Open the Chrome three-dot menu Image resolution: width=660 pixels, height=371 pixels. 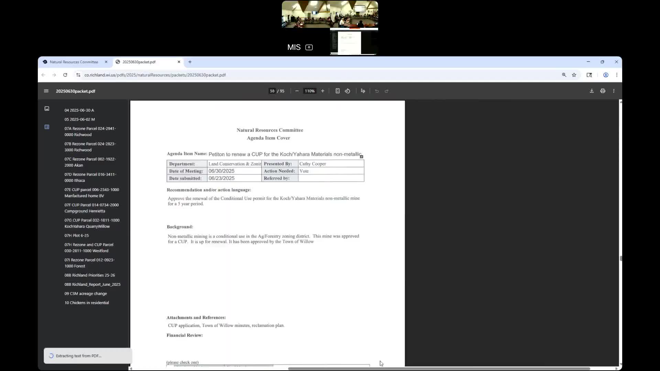(617, 75)
